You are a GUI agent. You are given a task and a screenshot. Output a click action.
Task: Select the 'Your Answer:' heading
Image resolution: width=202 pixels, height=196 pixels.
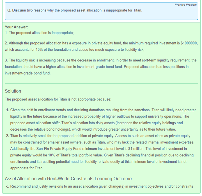[16, 27]
